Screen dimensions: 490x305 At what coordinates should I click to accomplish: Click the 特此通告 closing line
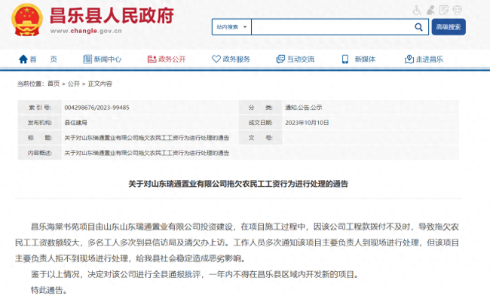coord(49,291)
